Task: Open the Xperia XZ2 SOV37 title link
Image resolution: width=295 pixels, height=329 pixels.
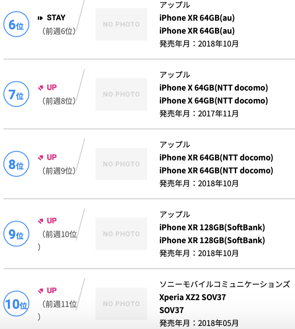Action: point(193,298)
